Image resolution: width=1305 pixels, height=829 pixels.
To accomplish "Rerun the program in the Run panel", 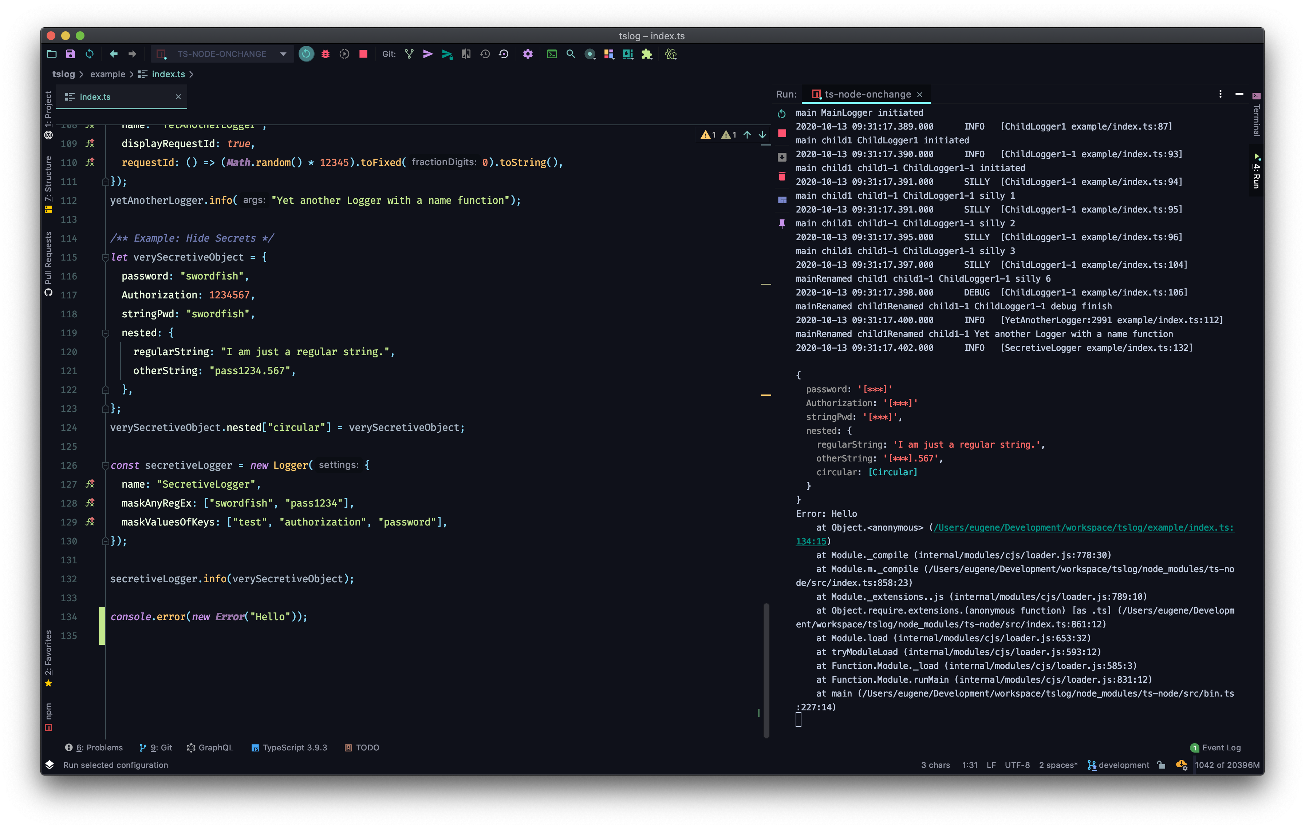I will [x=782, y=114].
